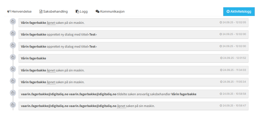Click megaphone icon beside Henvendelse
The image size is (262, 121).
pos(9,11)
